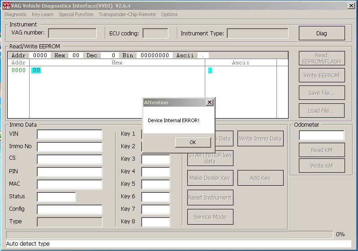
Task: Click the Status input field
Action: point(56,197)
